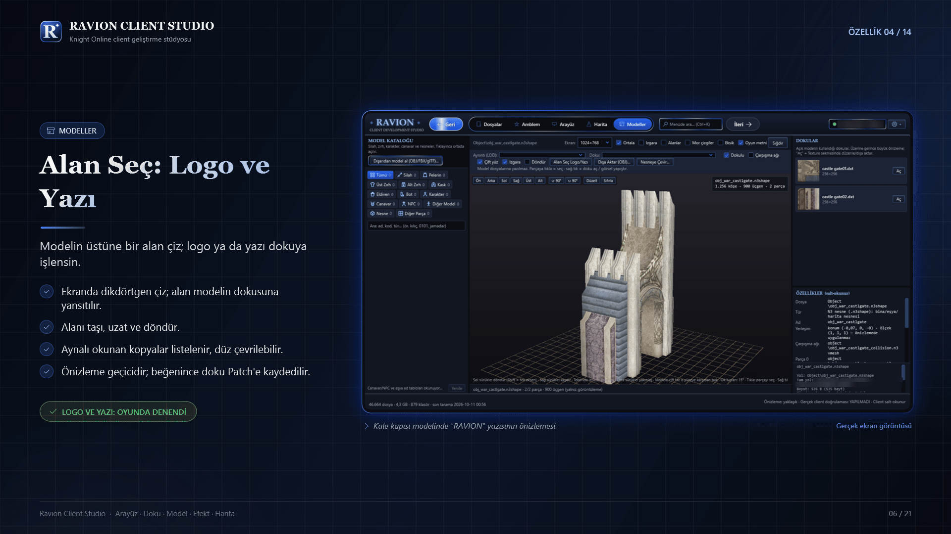Click the icon in the MODELLER badge
The image size is (951, 534).
[51, 131]
